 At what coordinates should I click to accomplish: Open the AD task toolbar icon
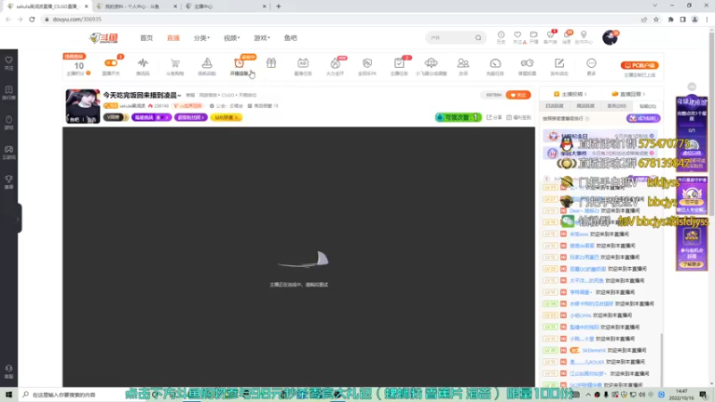(303, 65)
